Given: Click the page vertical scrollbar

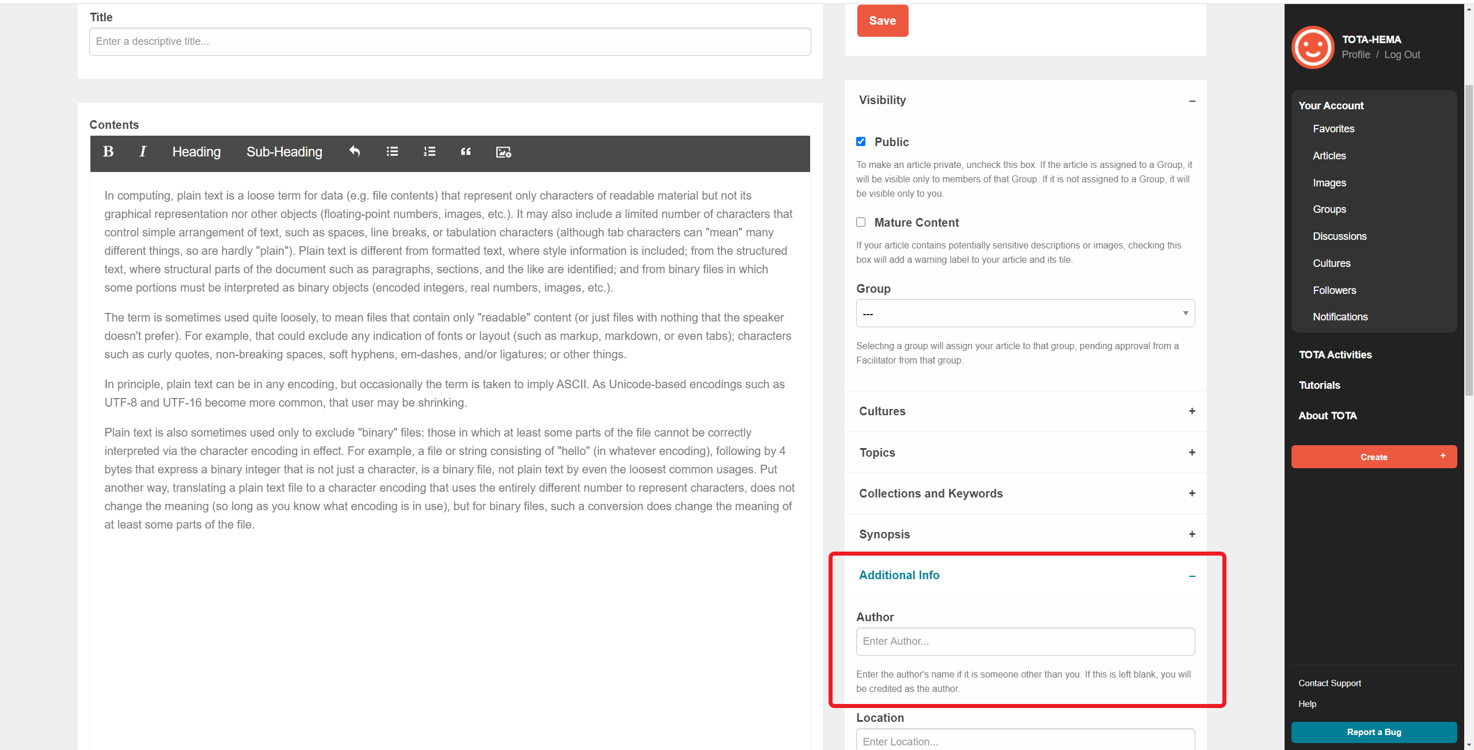Looking at the screenshot, I should click(1469, 242).
